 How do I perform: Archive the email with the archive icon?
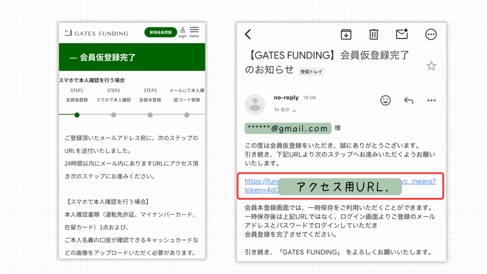pos(346,34)
